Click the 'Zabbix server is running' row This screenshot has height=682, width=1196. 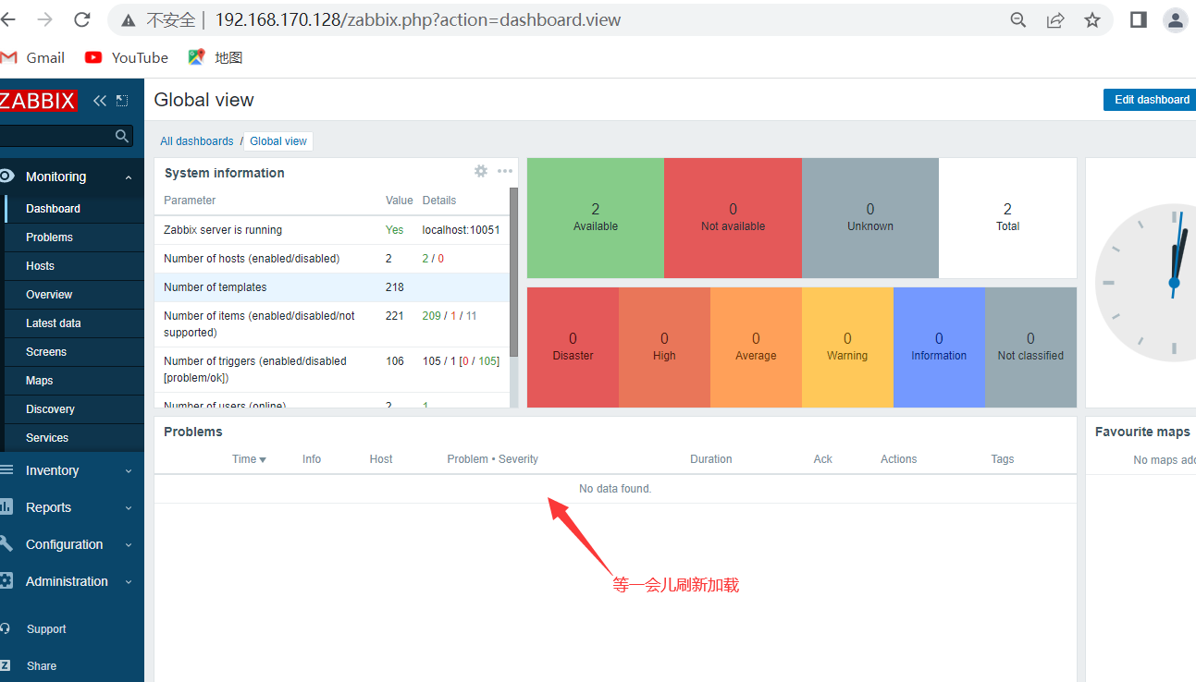(x=332, y=230)
